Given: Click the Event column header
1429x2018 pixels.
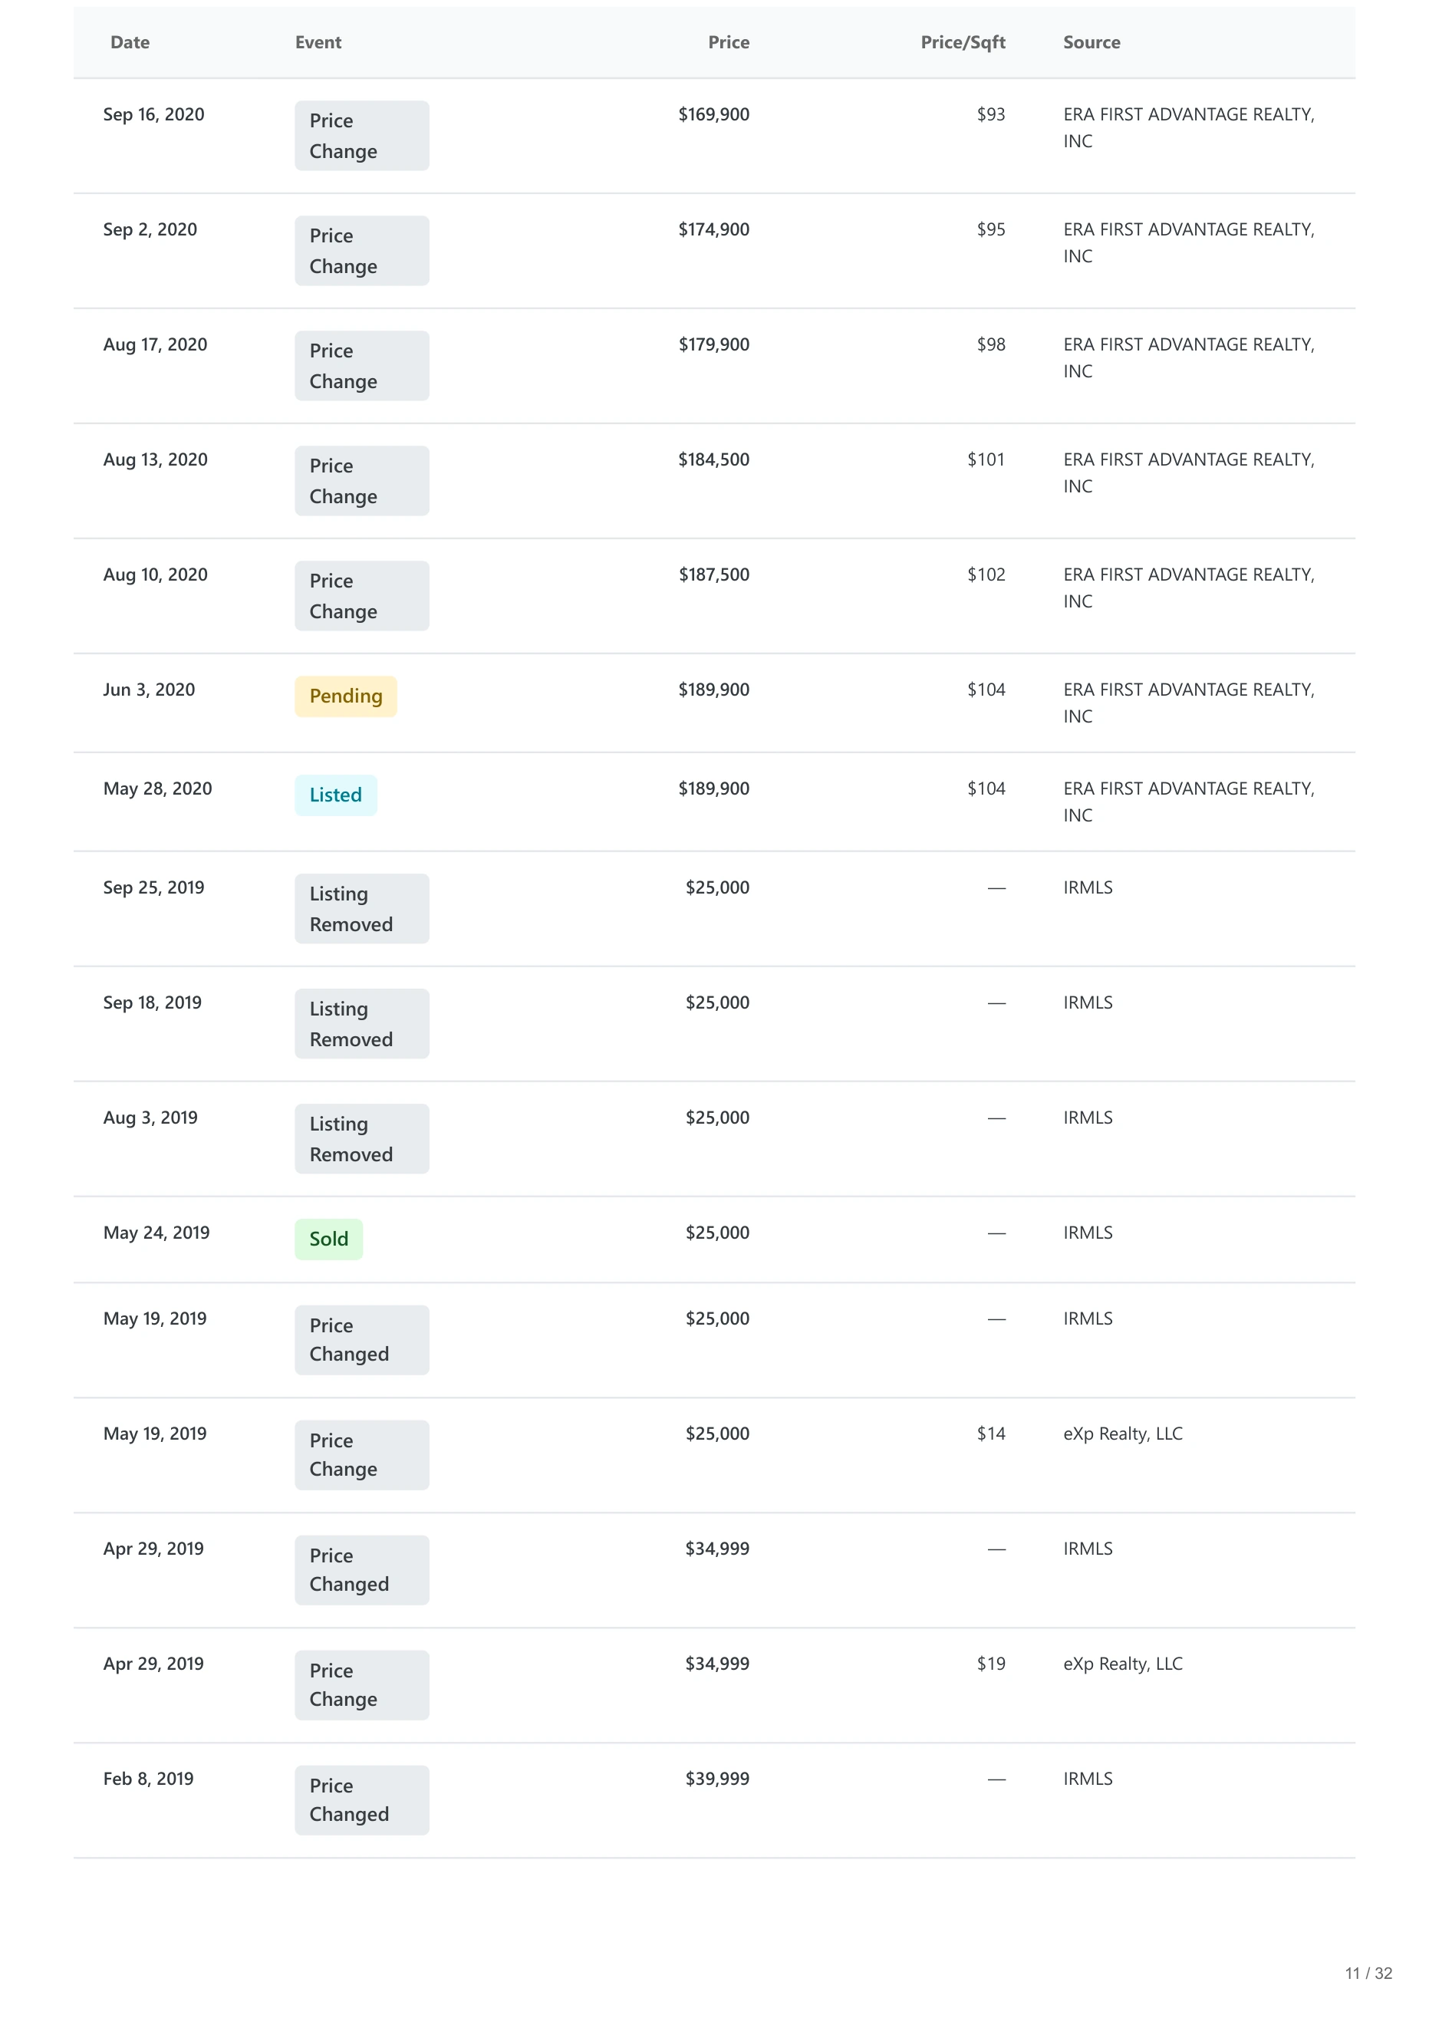Looking at the screenshot, I should (x=318, y=42).
